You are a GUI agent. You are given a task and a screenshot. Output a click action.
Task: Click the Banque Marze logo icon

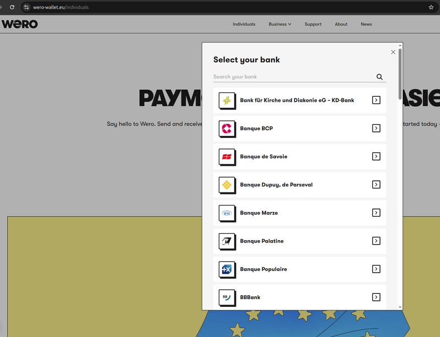point(227,213)
